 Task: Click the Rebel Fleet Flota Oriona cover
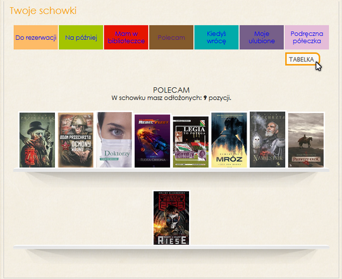pyautogui.click(x=152, y=141)
